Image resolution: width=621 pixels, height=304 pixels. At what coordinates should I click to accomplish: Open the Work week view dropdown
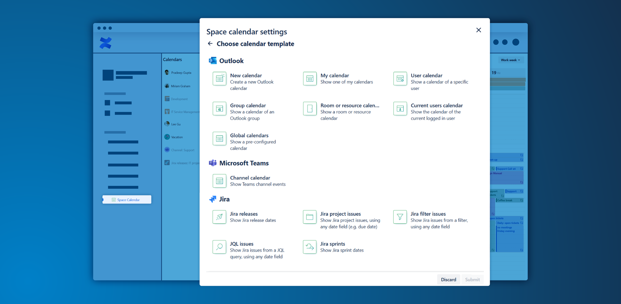click(x=510, y=60)
